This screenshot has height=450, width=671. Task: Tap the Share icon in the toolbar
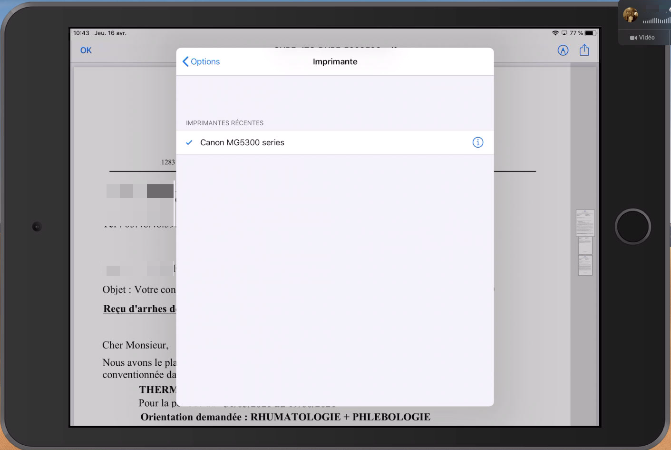[x=584, y=50]
